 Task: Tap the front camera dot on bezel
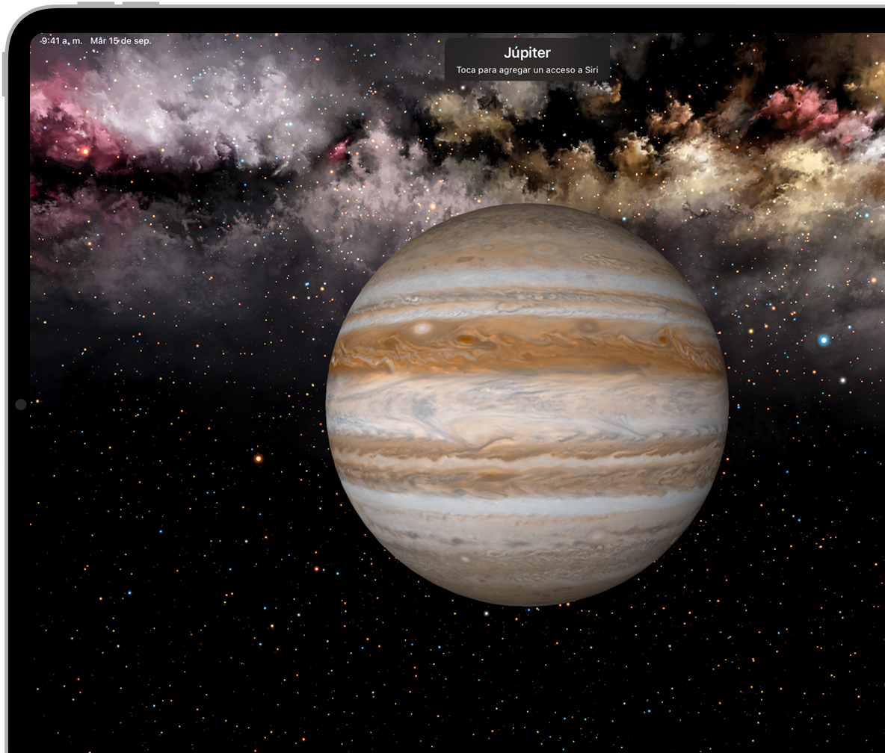(x=20, y=404)
